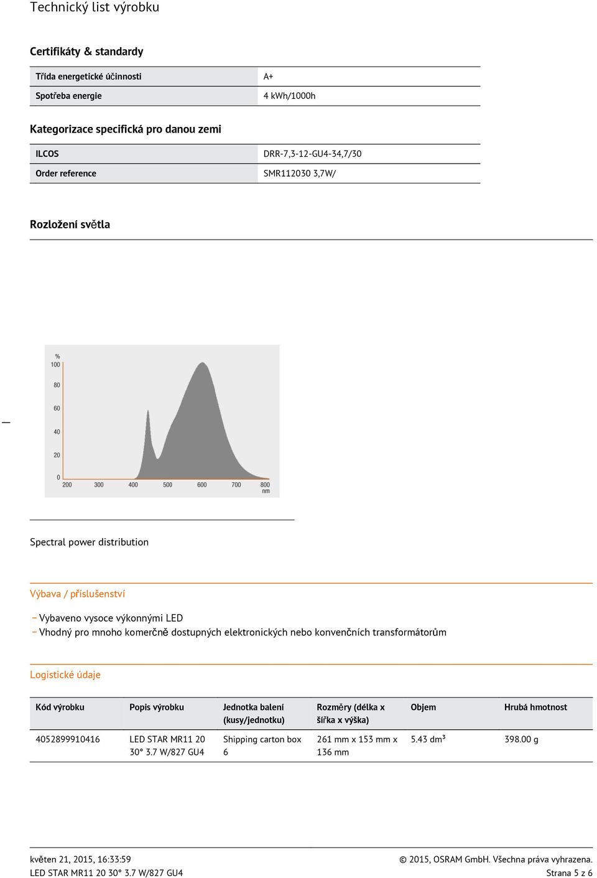
Task: Click the footer date 'květen 21, 2015, 16:33:59'
Action: coord(80,859)
